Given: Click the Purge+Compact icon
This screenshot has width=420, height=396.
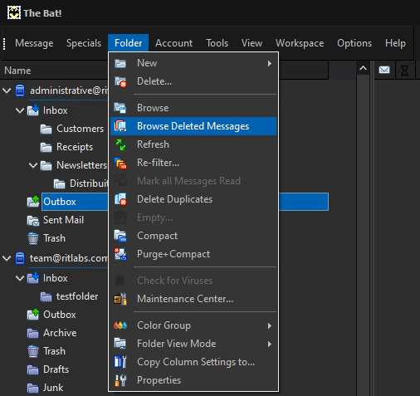Looking at the screenshot, I should (x=120, y=254).
